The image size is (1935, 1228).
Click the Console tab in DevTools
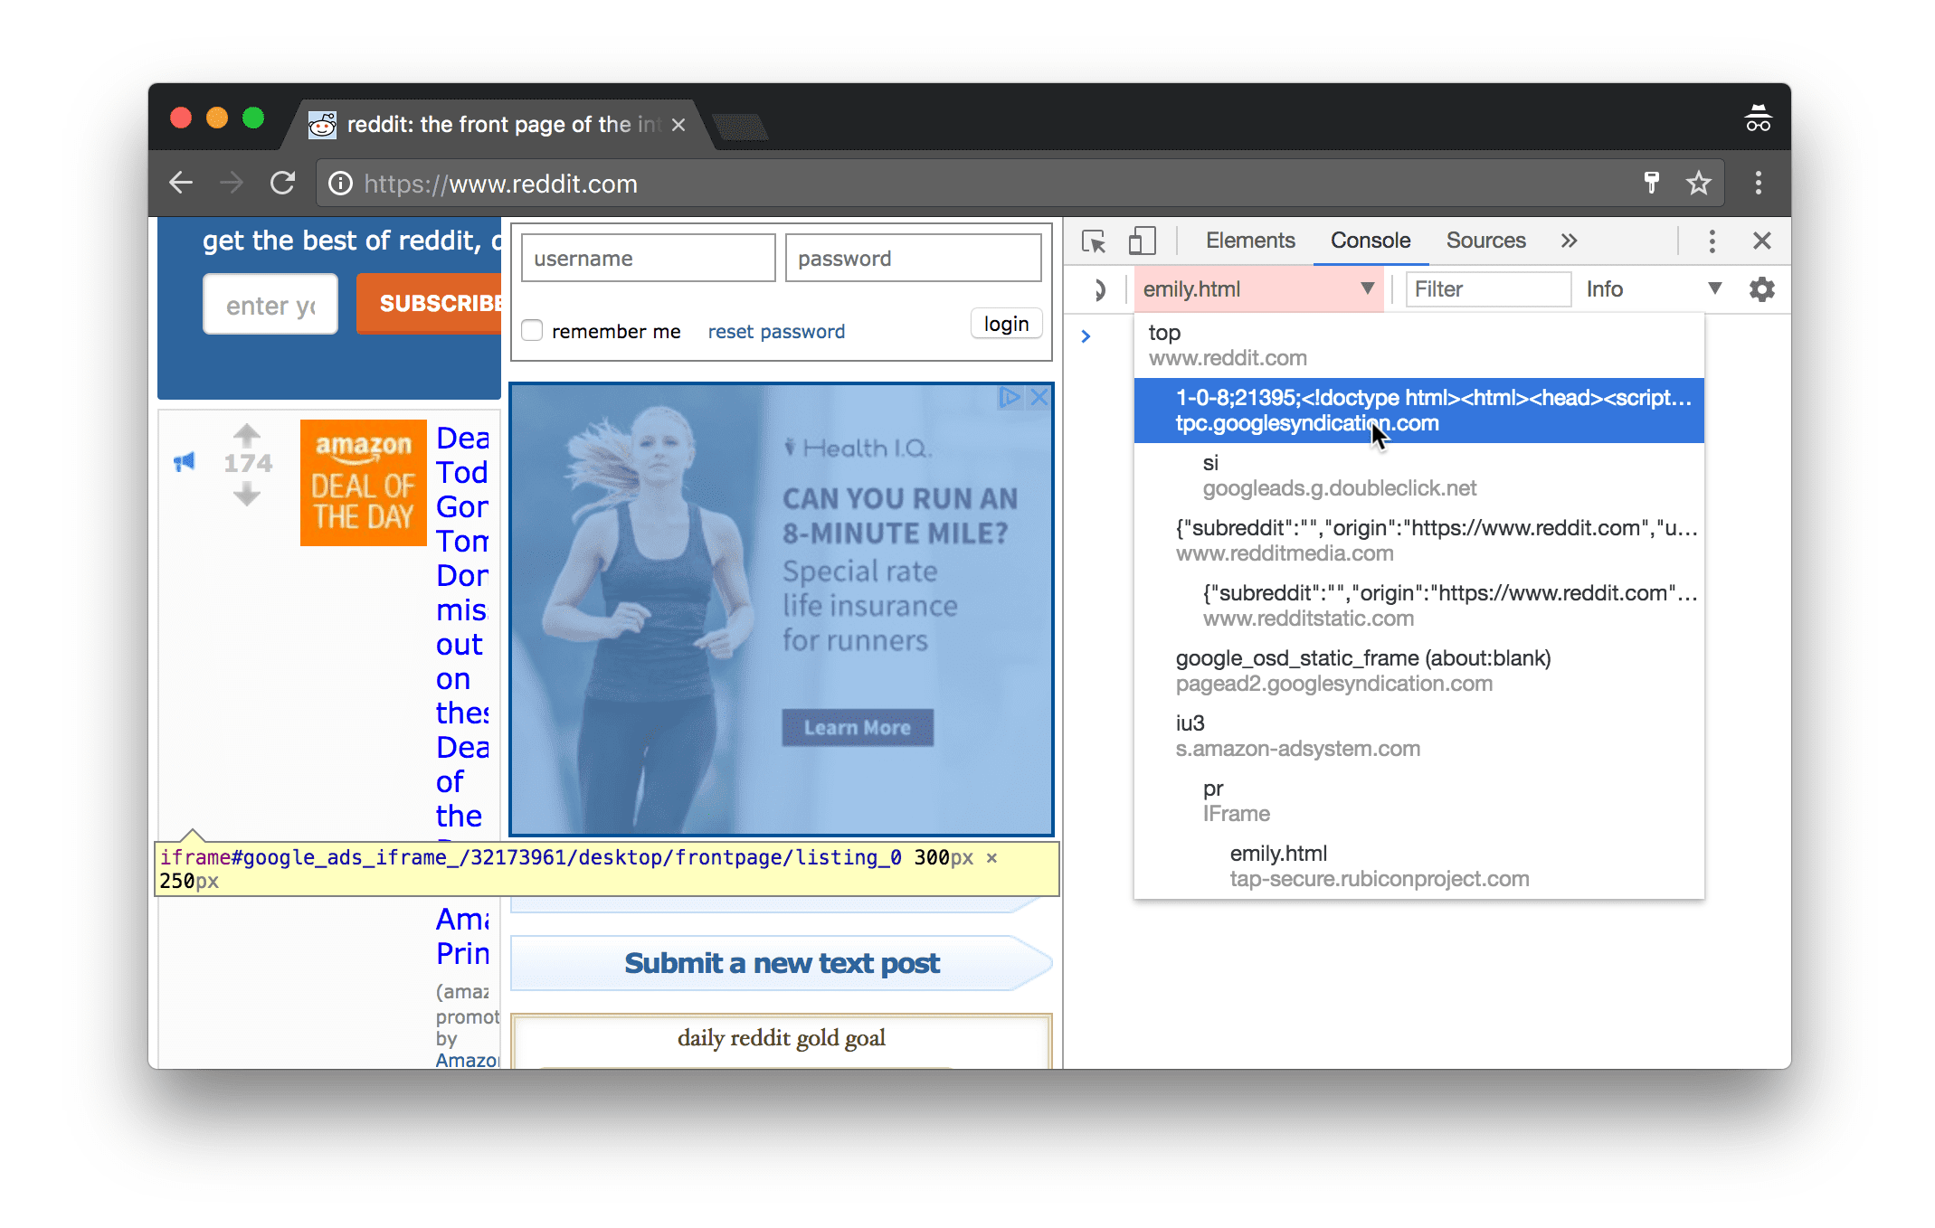pyautogui.click(x=1370, y=241)
